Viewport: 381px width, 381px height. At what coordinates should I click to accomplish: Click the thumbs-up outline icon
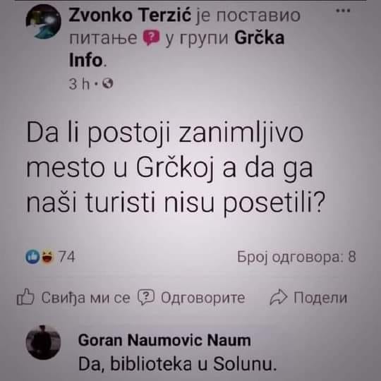pyautogui.click(x=25, y=296)
